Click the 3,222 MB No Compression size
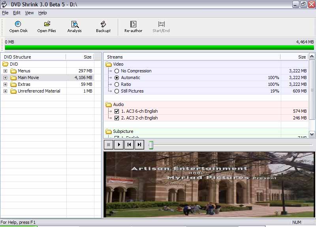Screen dimensions: 316x227 coord(298,71)
